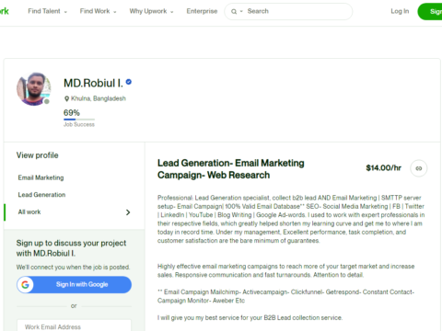Open the Find Talent dropdown
This screenshot has width=442, height=331.
point(48,11)
